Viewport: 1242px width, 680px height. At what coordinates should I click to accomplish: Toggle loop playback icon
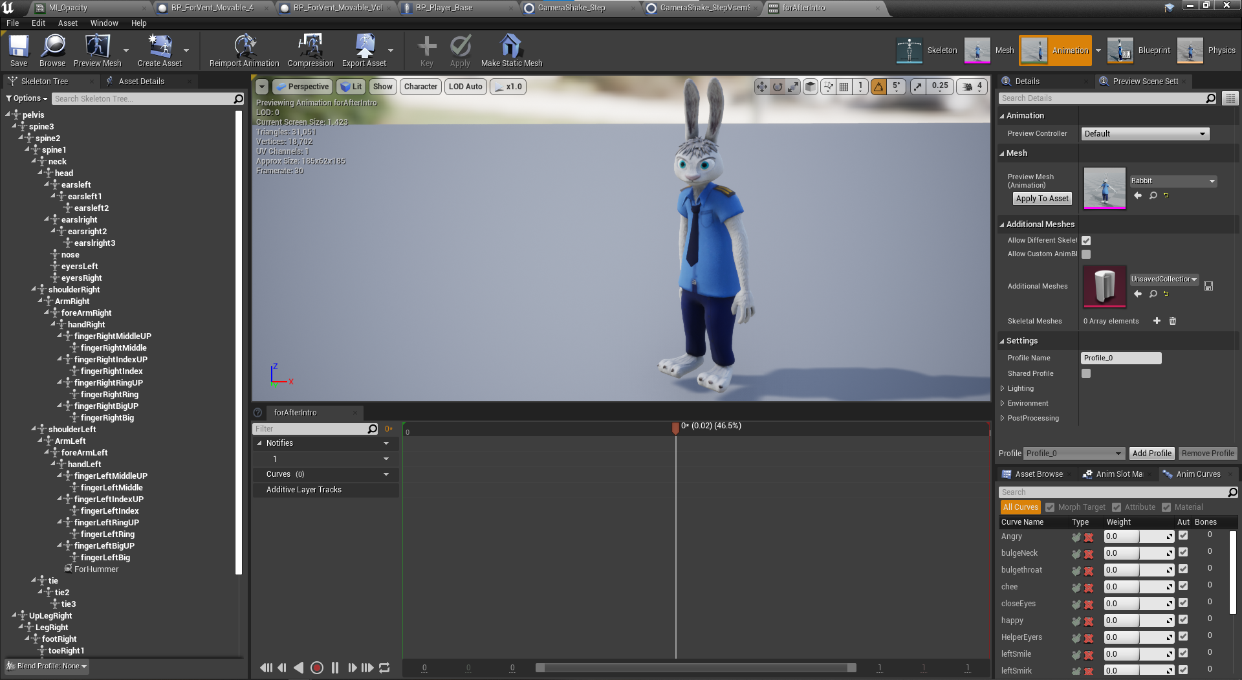point(384,668)
